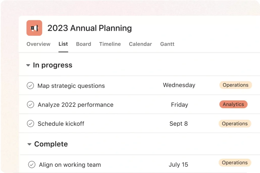The height and width of the screenshot is (173, 260).
Task: Switch to the Gantt view
Action: [167, 44]
